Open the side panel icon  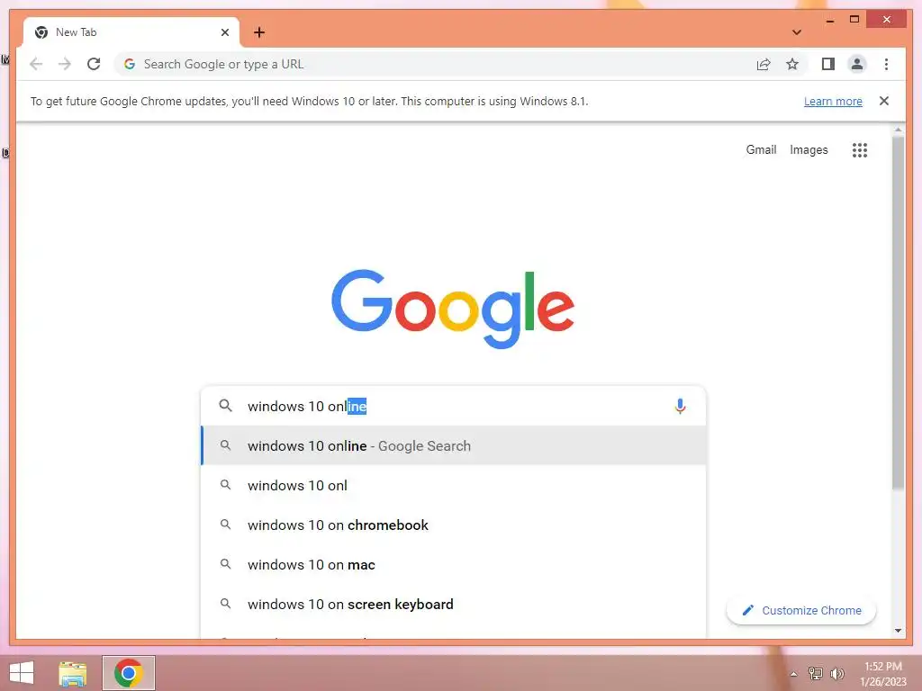click(x=828, y=64)
